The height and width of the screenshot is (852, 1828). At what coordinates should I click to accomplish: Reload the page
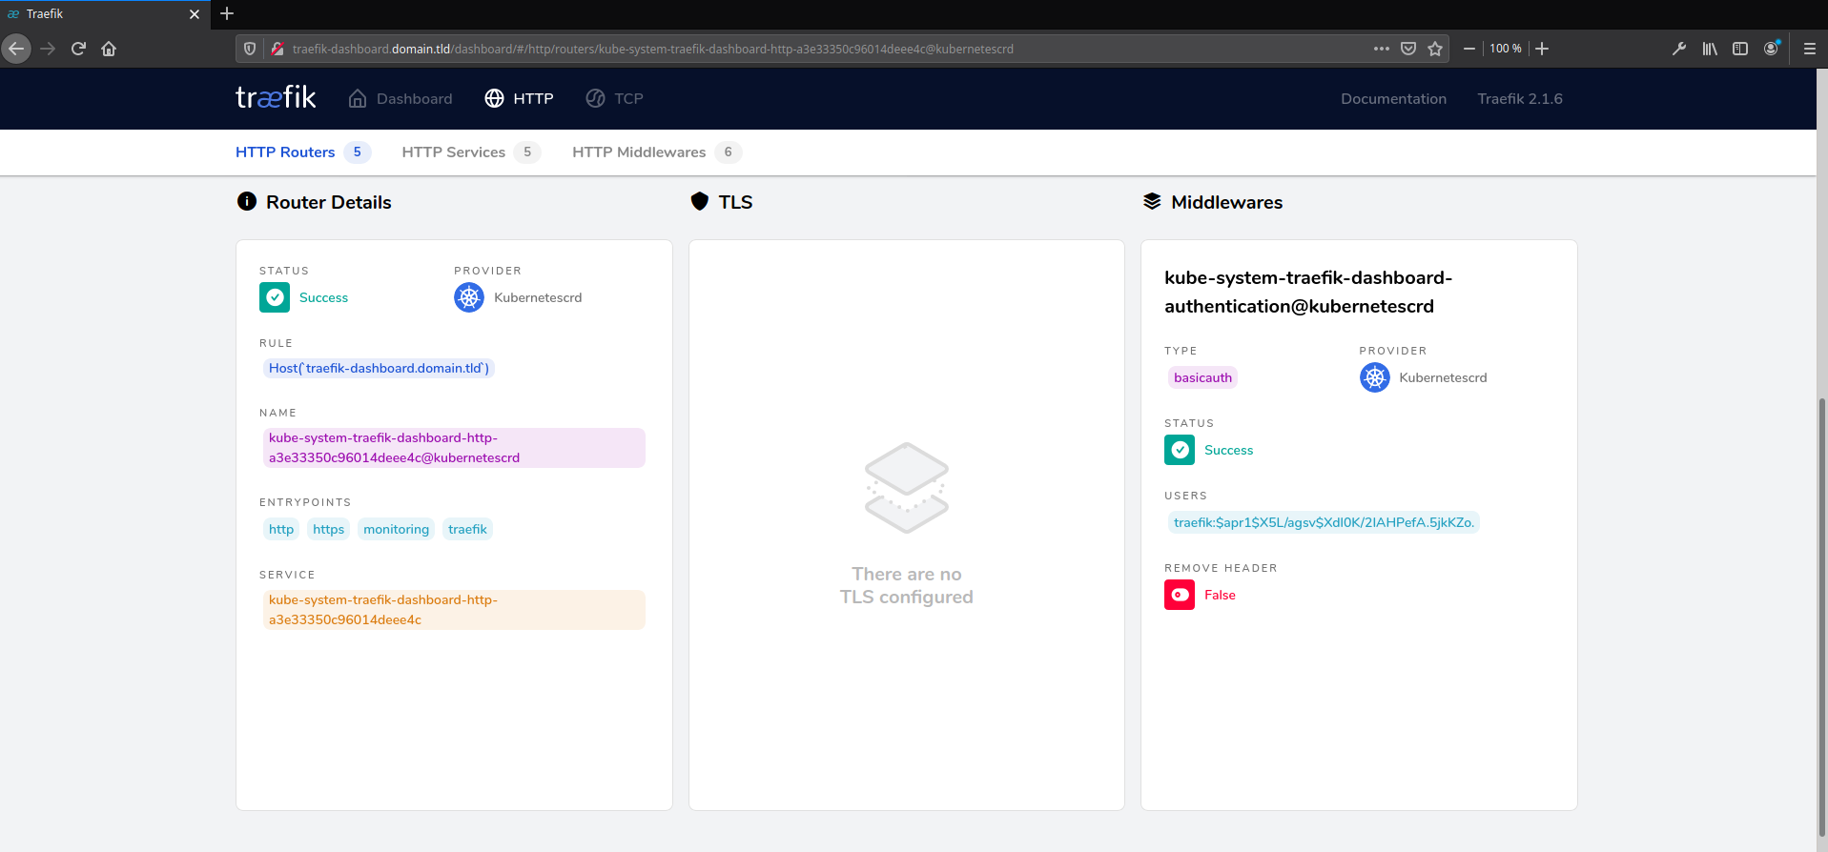(x=78, y=49)
